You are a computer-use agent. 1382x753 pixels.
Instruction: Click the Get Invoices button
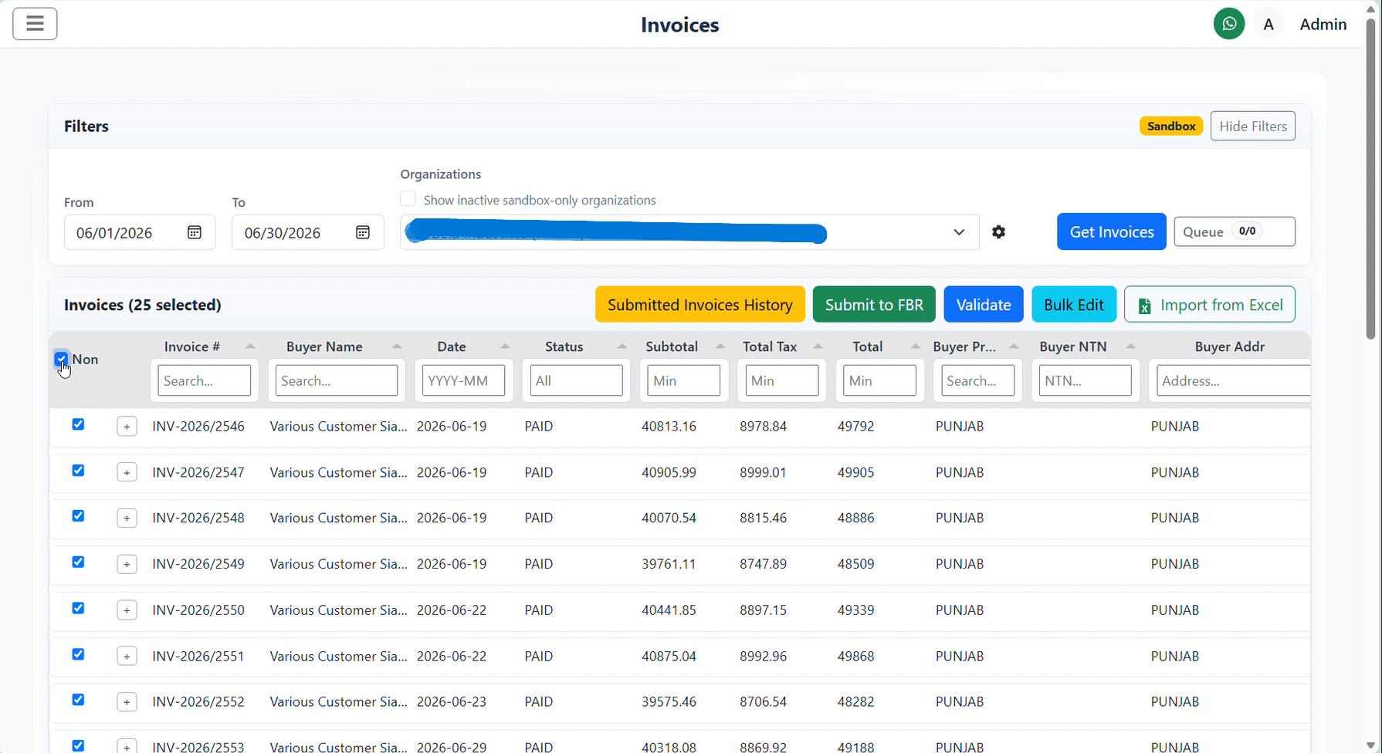[x=1111, y=231]
